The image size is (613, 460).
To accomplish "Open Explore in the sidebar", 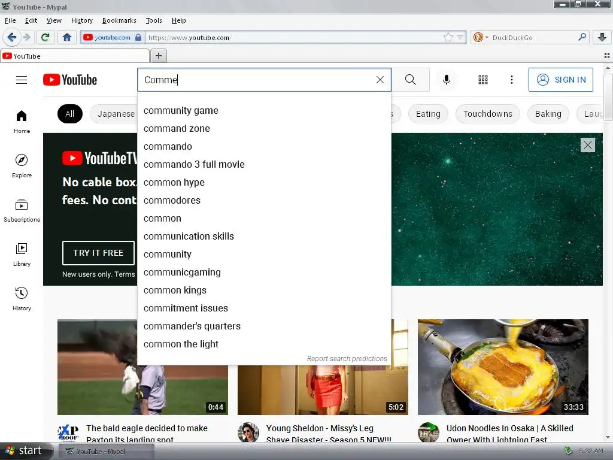I will tap(22, 166).
